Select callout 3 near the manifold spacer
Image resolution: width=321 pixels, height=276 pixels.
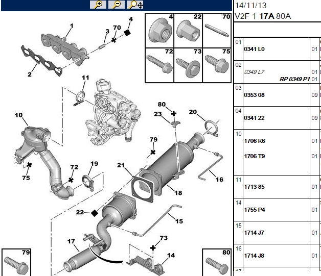(107, 31)
